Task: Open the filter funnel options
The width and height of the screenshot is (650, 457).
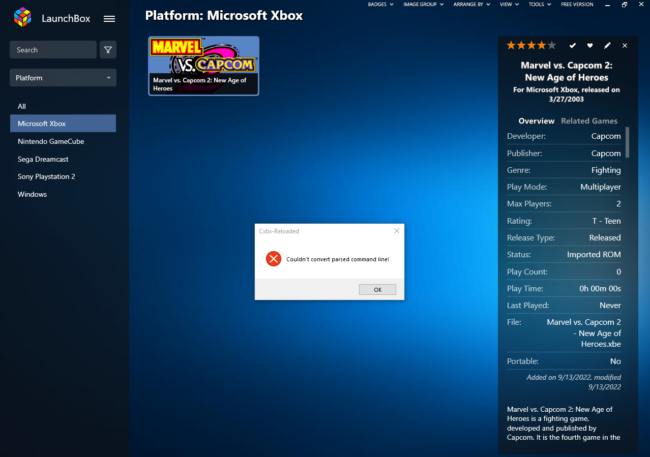Action: coord(108,50)
